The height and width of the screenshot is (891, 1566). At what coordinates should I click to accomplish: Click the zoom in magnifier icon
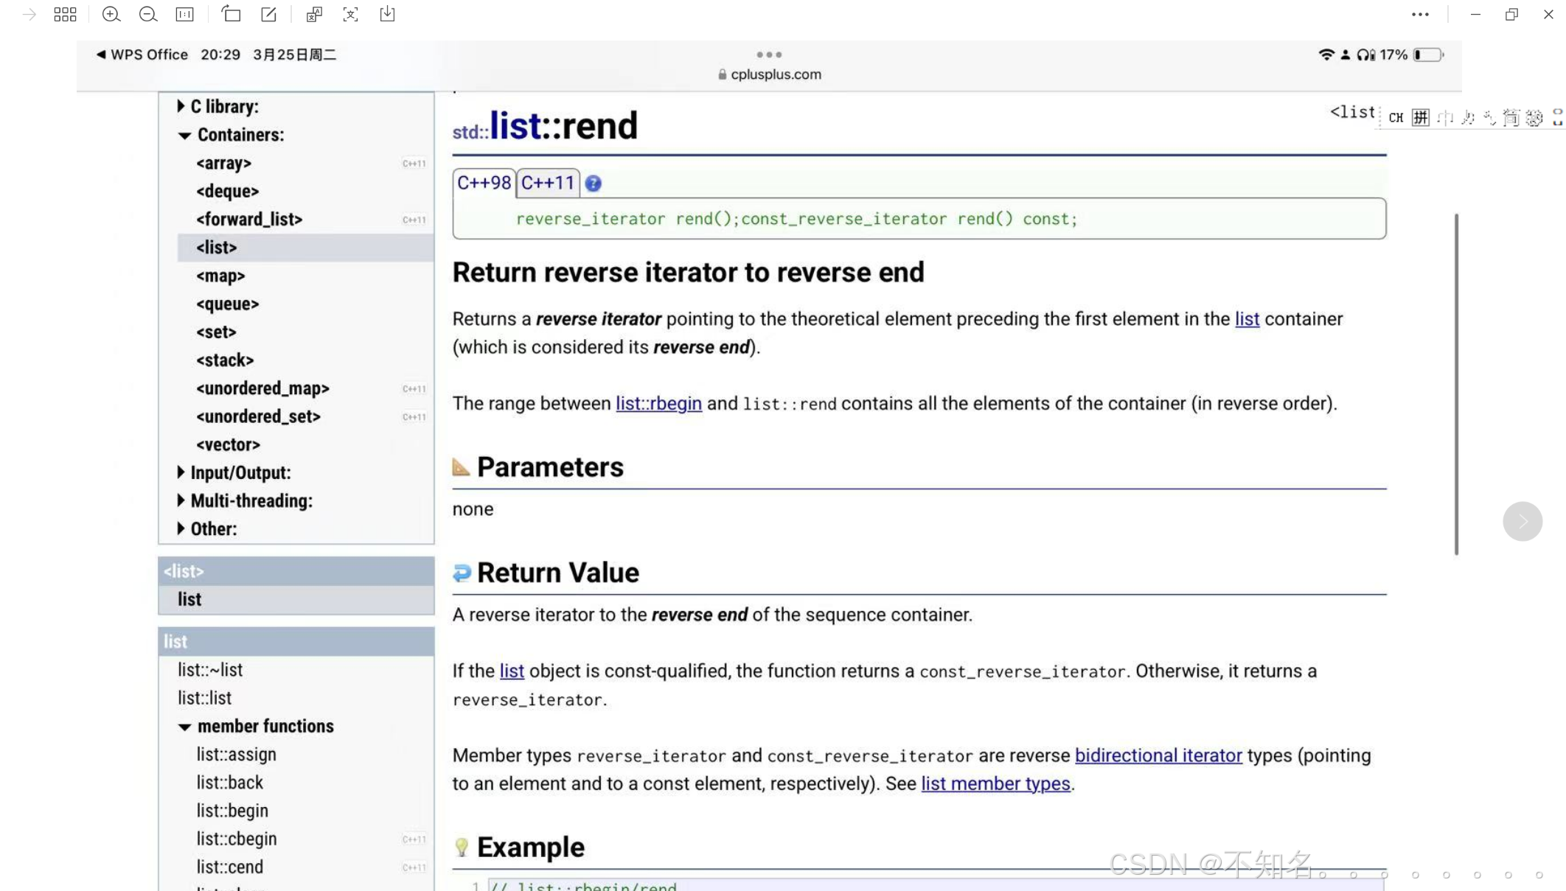tap(111, 15)
